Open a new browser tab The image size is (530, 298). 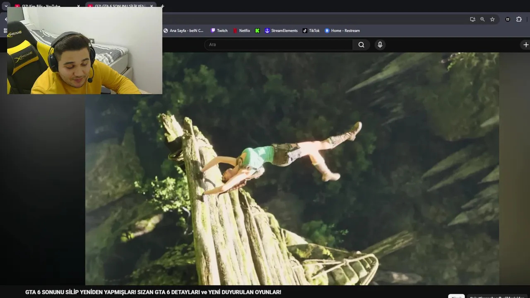click(x=162, y=6)
